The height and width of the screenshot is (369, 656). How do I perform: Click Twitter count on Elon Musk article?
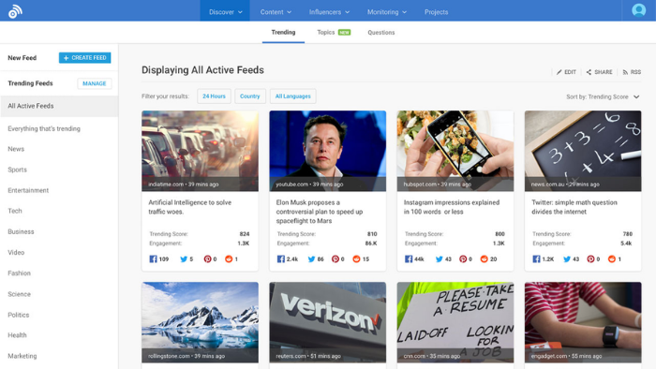316,259
